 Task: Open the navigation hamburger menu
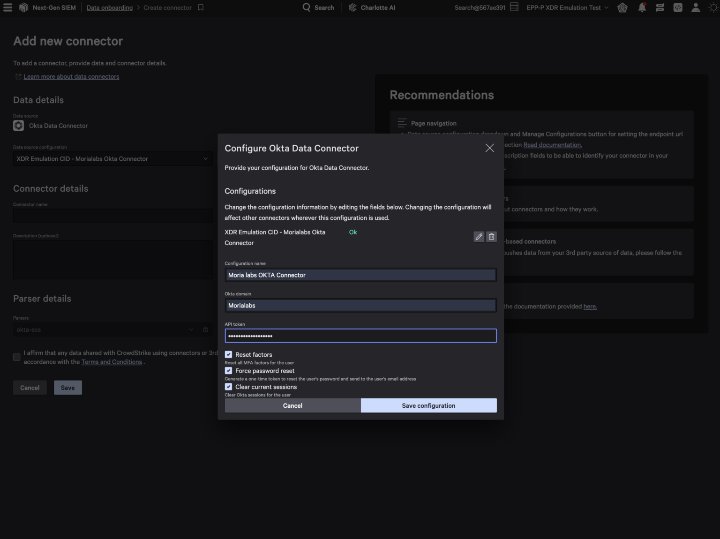(7, 7)
